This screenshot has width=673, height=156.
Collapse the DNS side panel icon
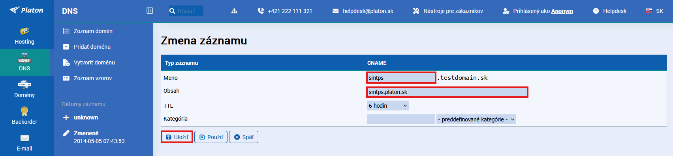pyautogui.click(x=150, y=11)
